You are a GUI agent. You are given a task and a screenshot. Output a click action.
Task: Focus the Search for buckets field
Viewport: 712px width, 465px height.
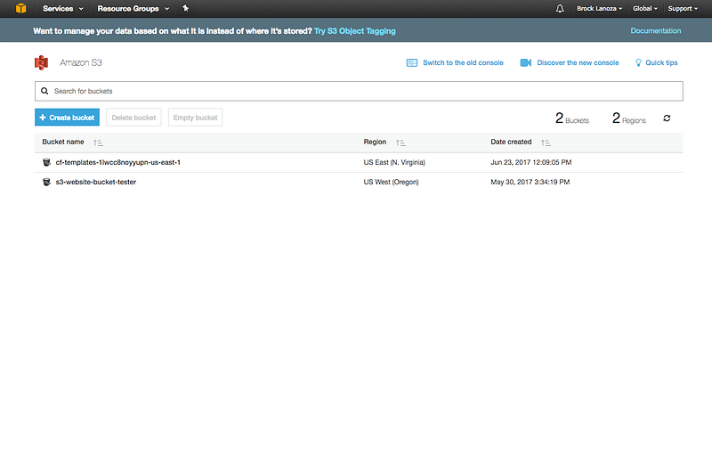[359, 91]
